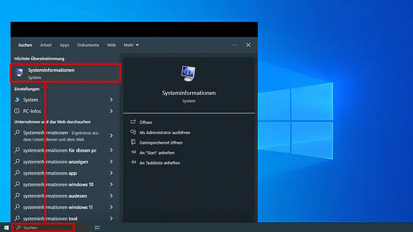Image resolution: width=413 pixels, height=232 pixels.
Task: Choose Dateispeicherort öffnen
Action: pos(161,143)
